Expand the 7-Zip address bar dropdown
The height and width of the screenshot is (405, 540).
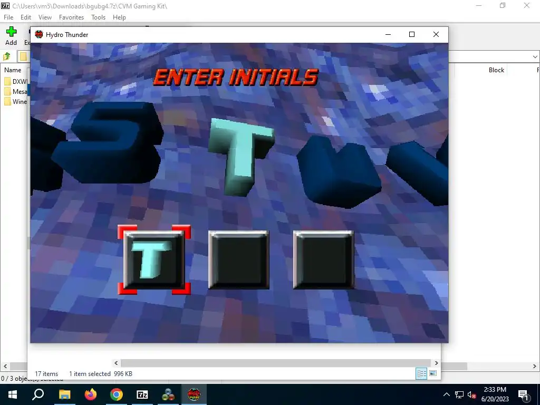[x=535, y=56]
